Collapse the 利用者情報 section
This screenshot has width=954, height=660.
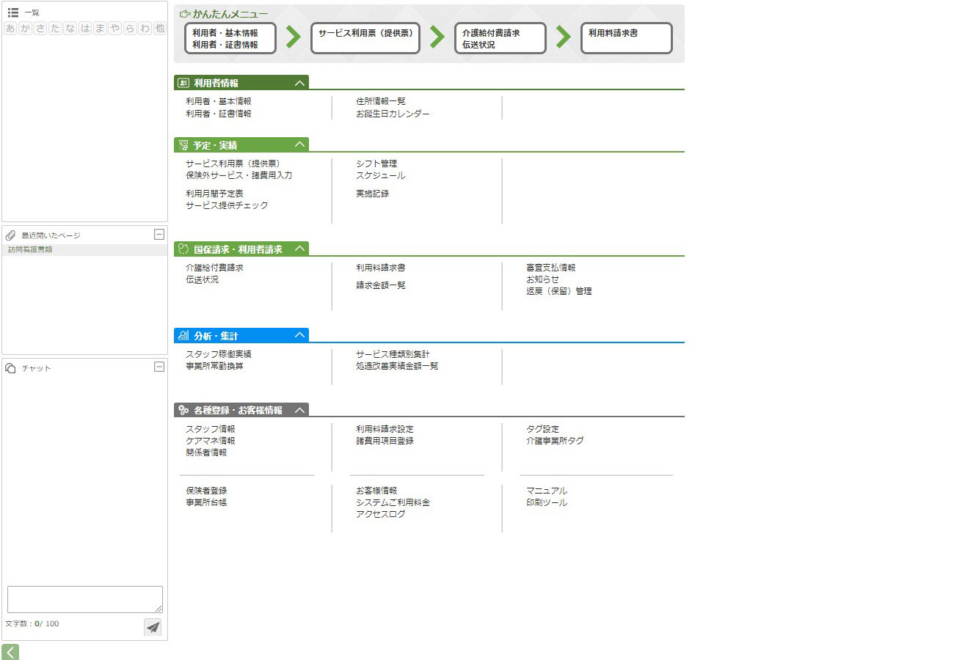(299, 83)
